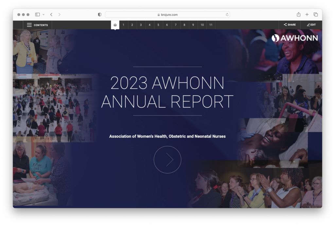
Task: Jump to page 5
Action: pos(158,25)
